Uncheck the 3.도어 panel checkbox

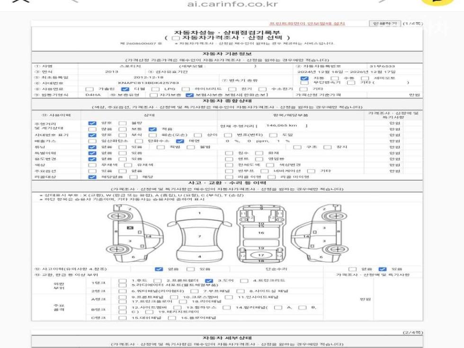[209, 280]
